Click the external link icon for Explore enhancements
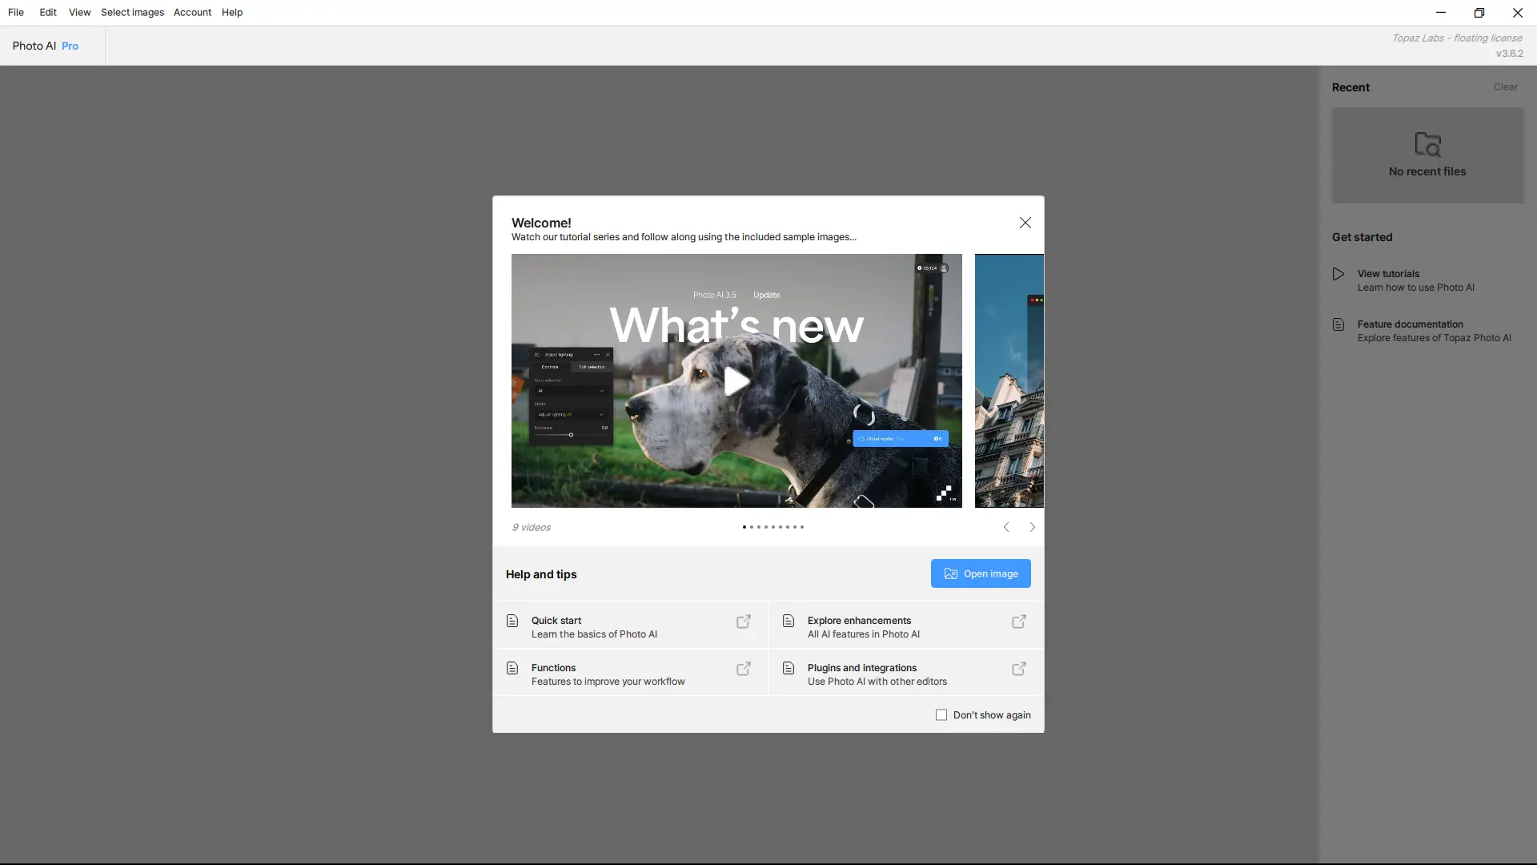The height and width of the screenshot is (865, 1537). tap(1019, 622)
